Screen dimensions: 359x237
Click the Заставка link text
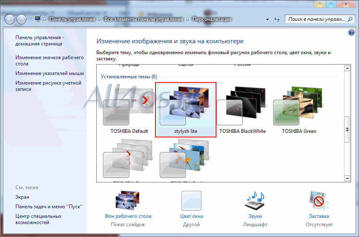pyautogui.click(x=319, y=216)
